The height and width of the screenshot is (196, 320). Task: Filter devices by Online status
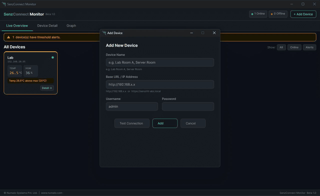pos(294,47)
